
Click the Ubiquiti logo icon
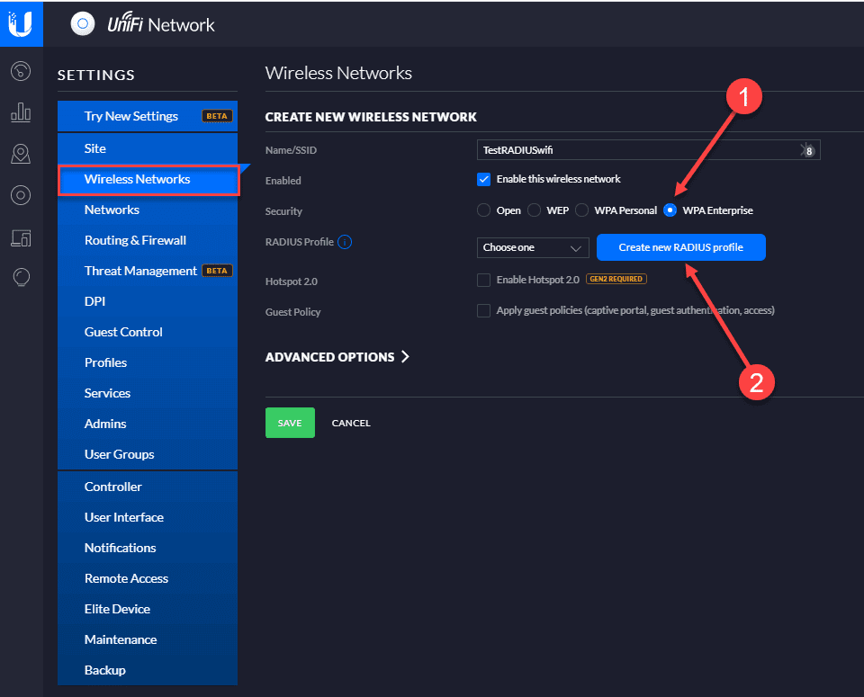tap(21, 23)
